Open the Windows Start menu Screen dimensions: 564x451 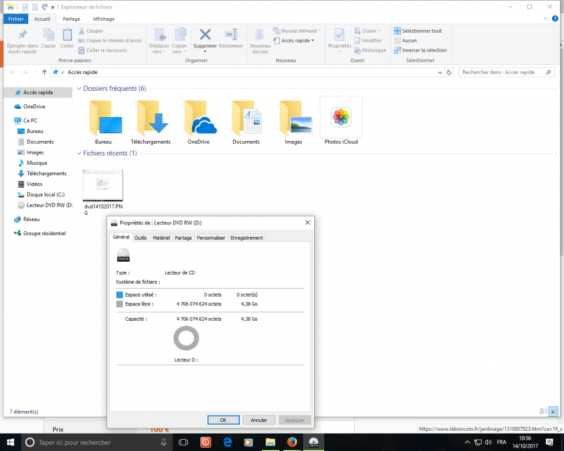pyautogui.click(x=10, y=443)
